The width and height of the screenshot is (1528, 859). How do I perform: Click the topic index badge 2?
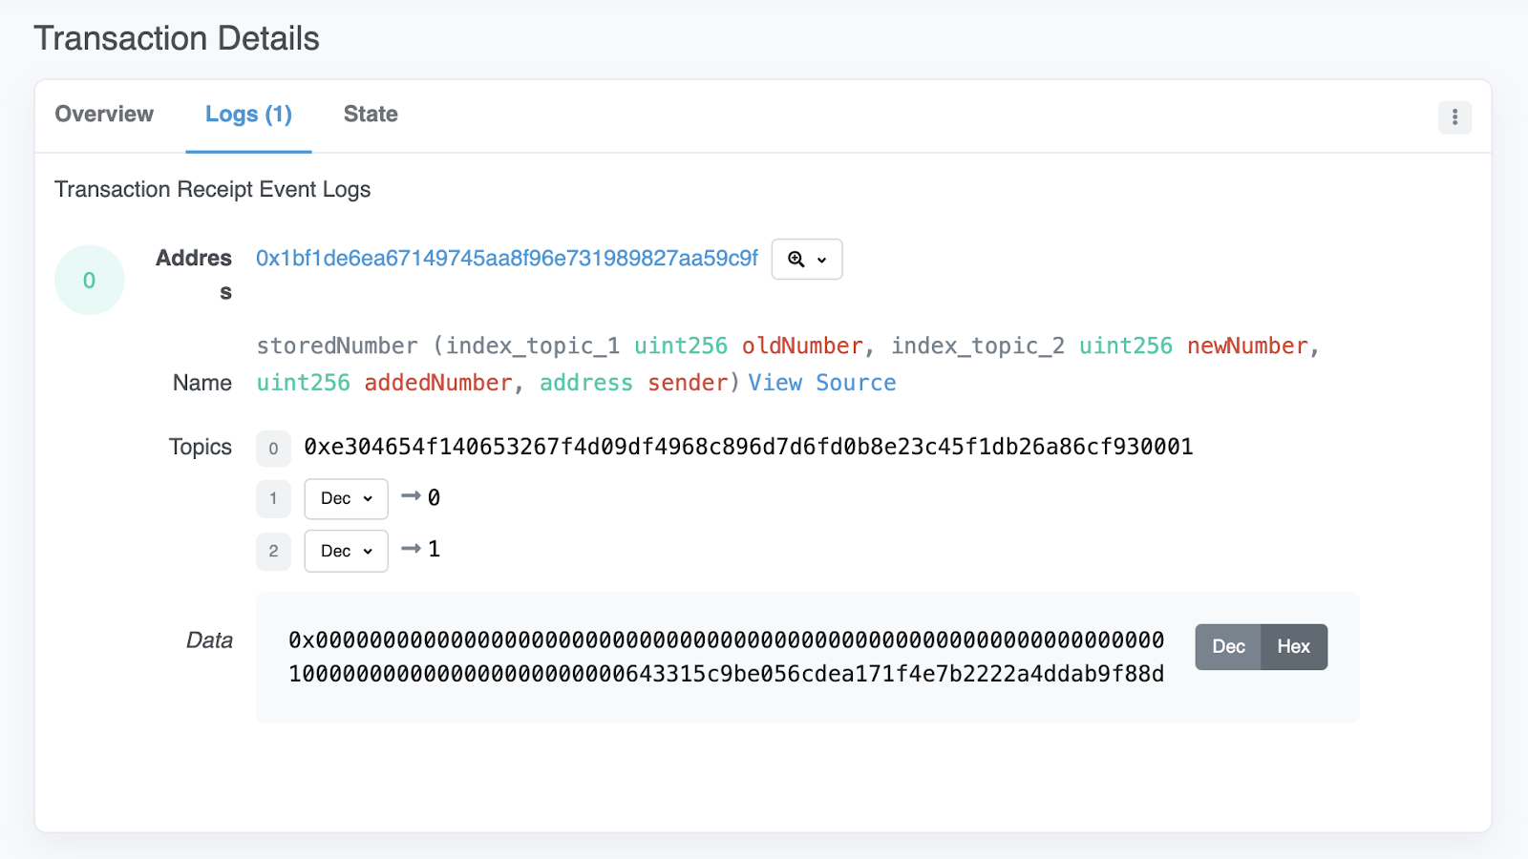tap(273, 551)
